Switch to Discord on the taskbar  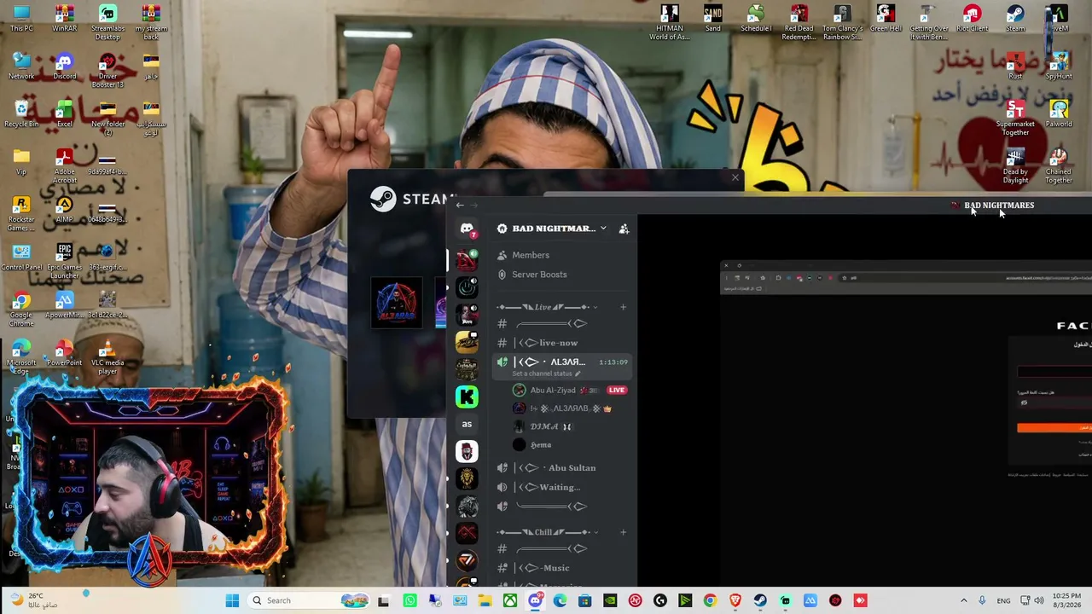(x=535, y=600)
